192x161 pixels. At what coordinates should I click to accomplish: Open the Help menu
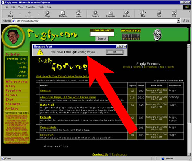(x=49, y=7)
